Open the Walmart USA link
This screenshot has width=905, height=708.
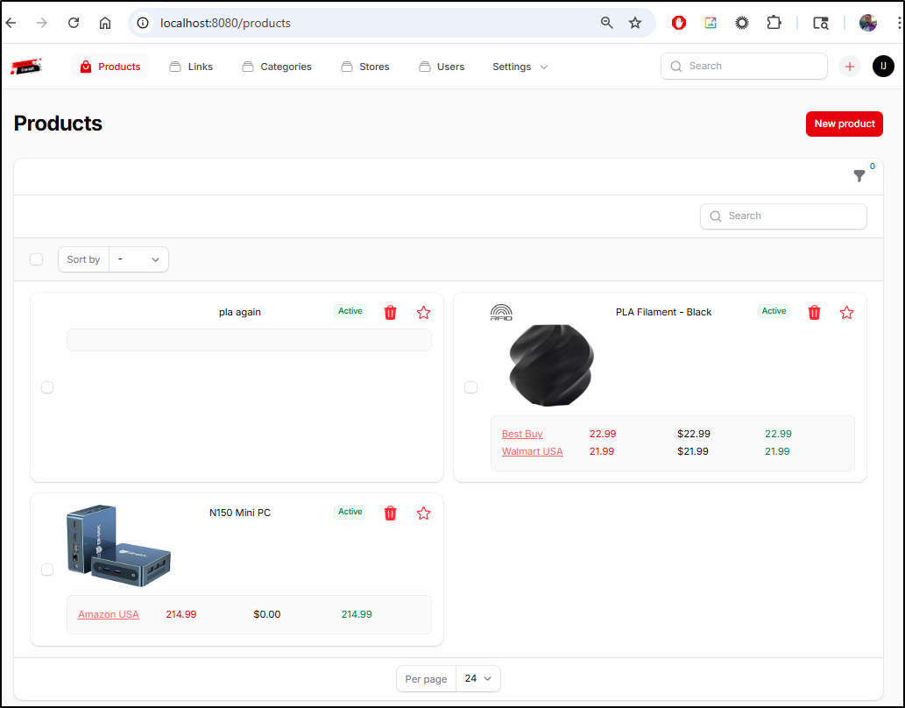[x=532, y=452]
